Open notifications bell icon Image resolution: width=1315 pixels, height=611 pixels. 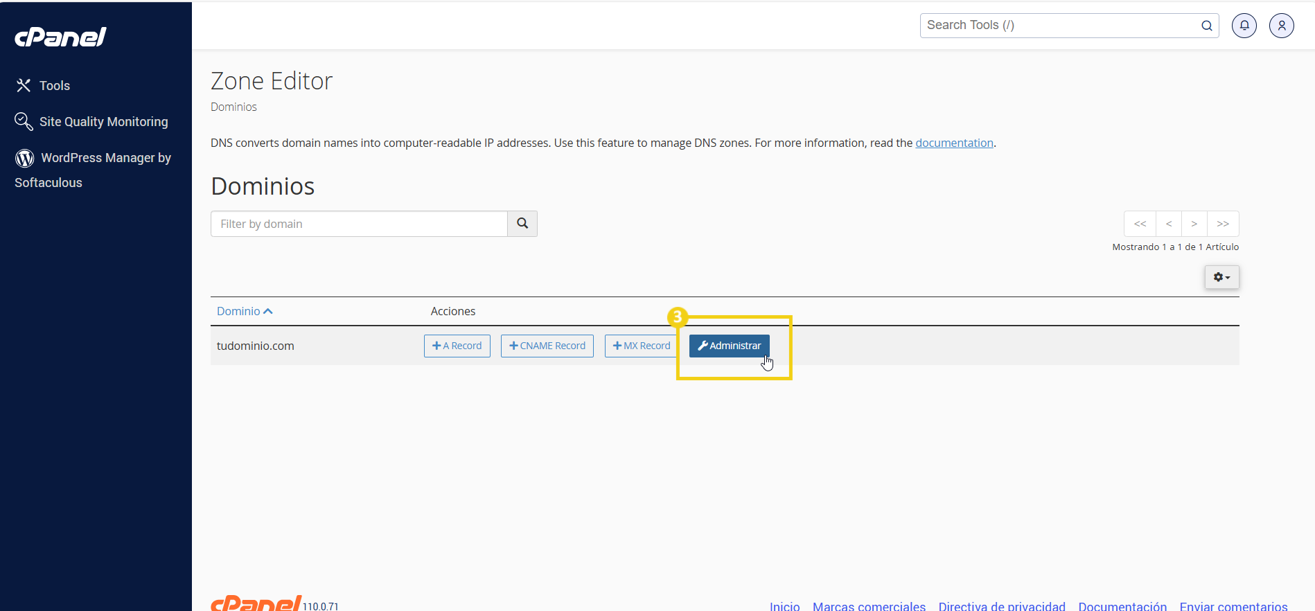pos(1244,26)
